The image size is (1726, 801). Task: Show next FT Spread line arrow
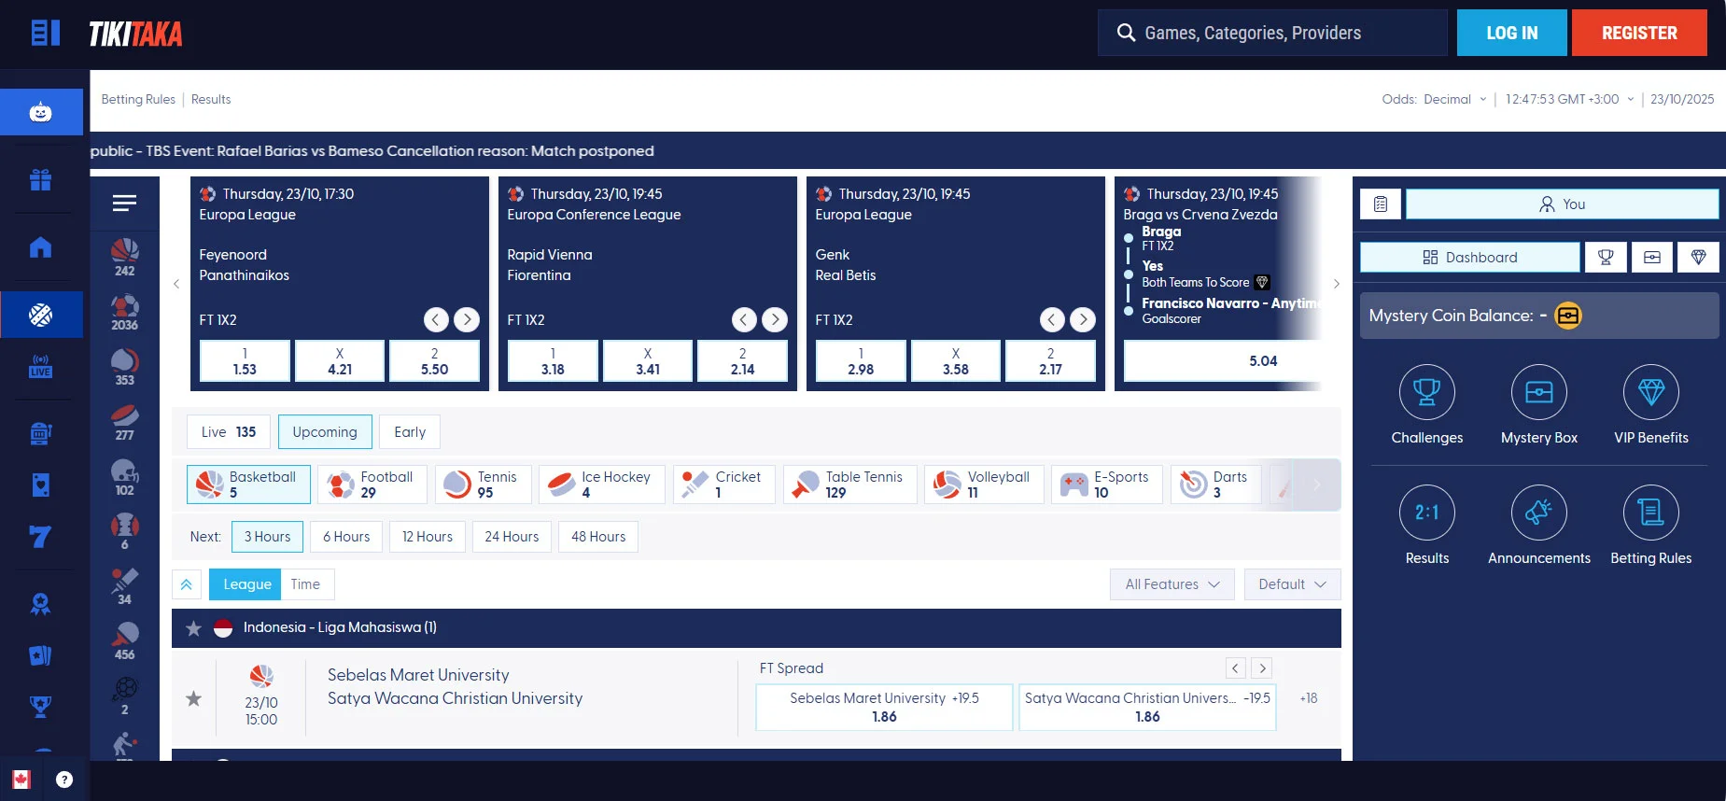[x=1262, y=668]
